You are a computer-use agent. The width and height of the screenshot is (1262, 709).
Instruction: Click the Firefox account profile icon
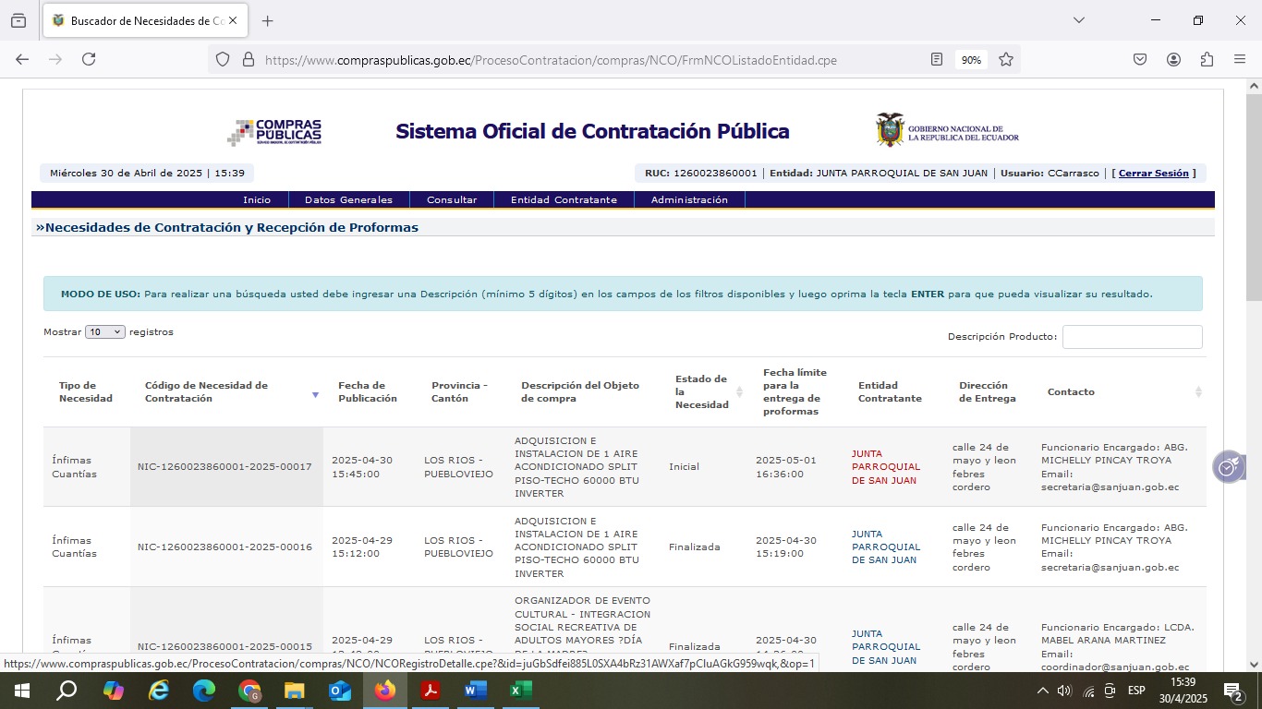pyautogui.click(x=1173, y=59)
